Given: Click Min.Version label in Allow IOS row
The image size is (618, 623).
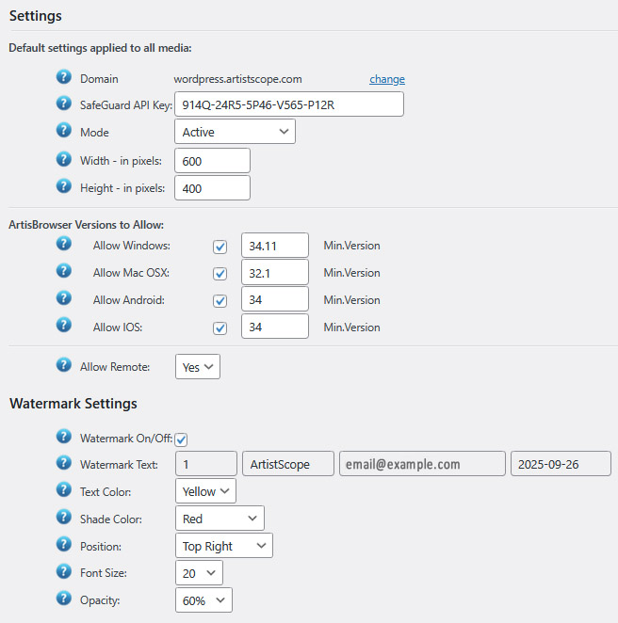Looking at the screenshot, I should pos(352,327).
